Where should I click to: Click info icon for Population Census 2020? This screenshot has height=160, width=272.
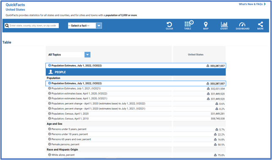coord(49,113)
